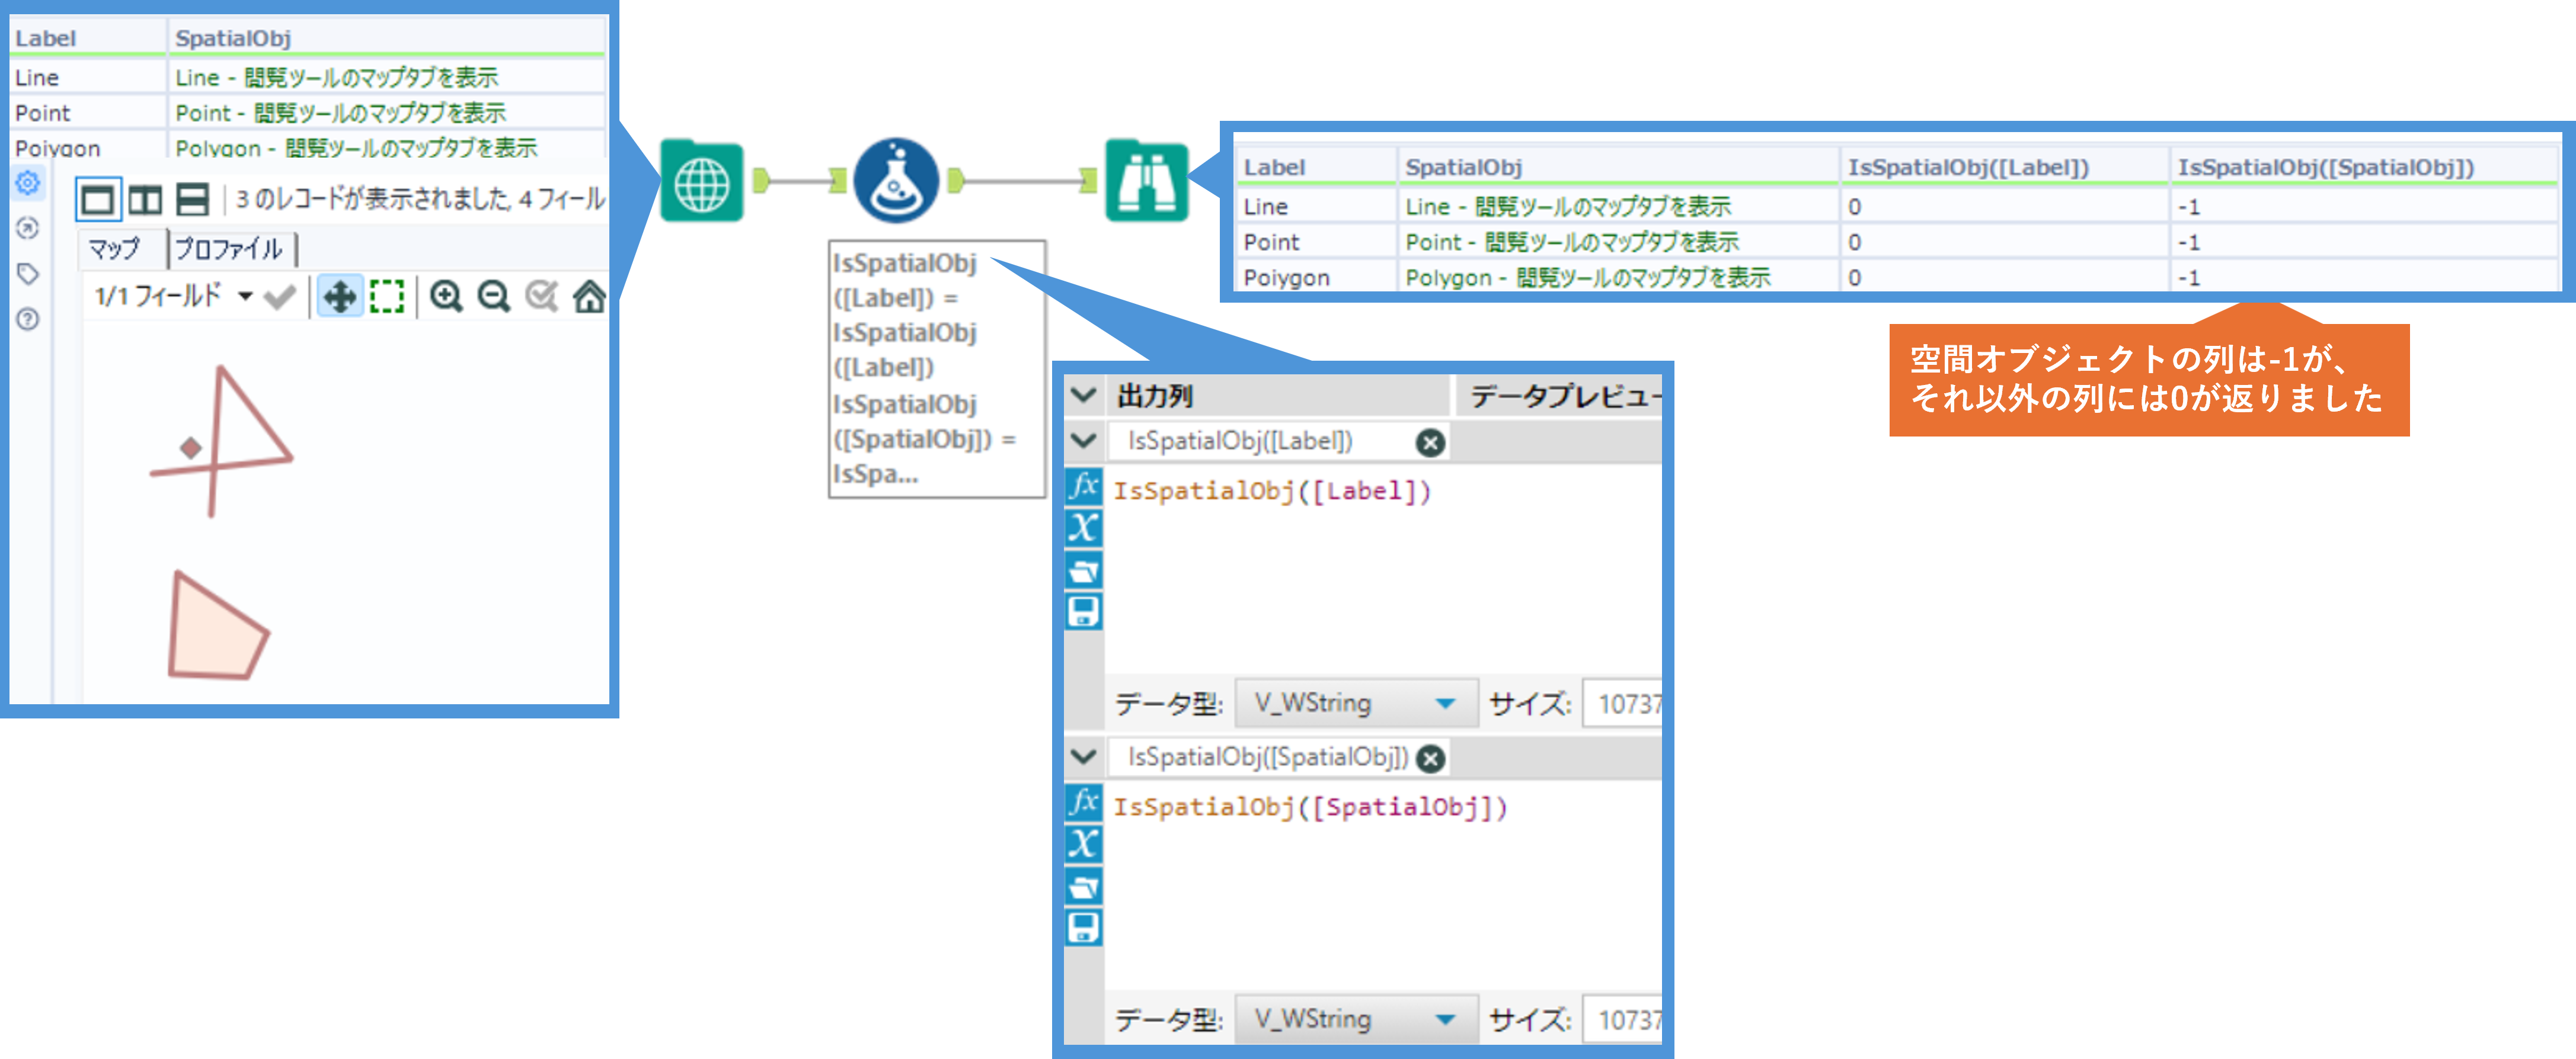Select the Formula tool flask icon

point(896,182)
